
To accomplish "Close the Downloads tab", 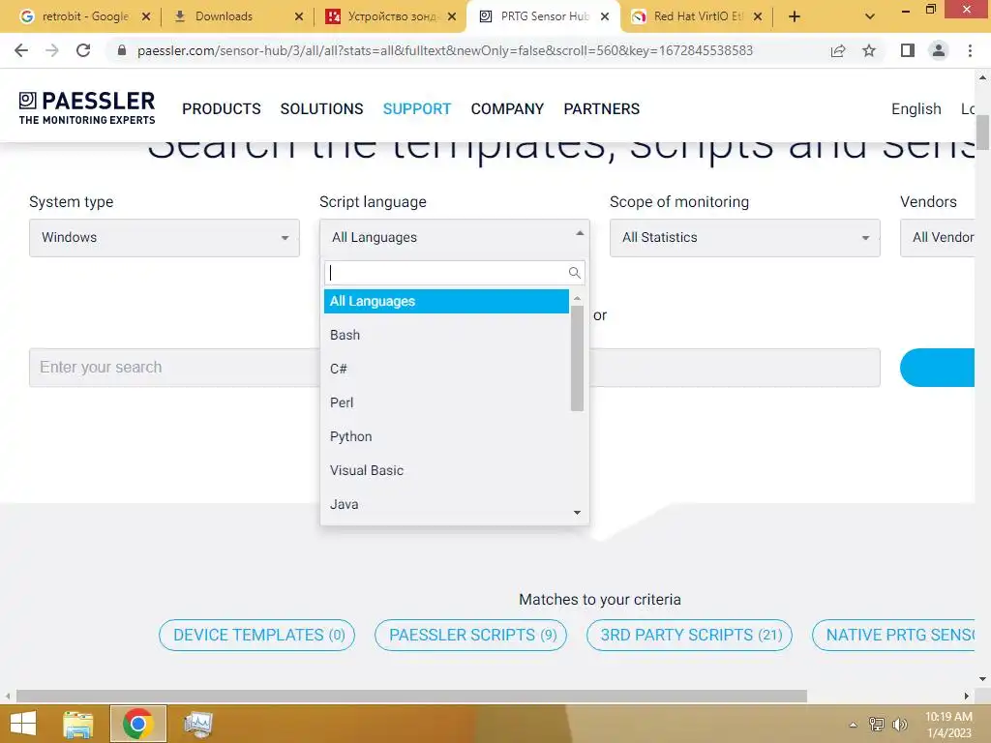I will pos(299,16).
